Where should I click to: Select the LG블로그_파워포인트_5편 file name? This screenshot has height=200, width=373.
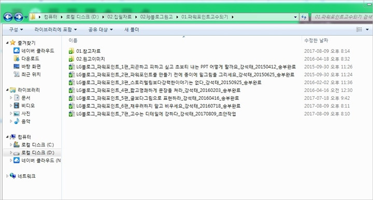[x=157, y=98]
